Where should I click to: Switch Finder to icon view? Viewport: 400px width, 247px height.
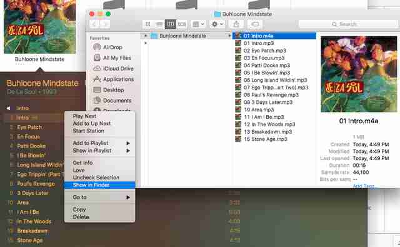coord(148,24)
